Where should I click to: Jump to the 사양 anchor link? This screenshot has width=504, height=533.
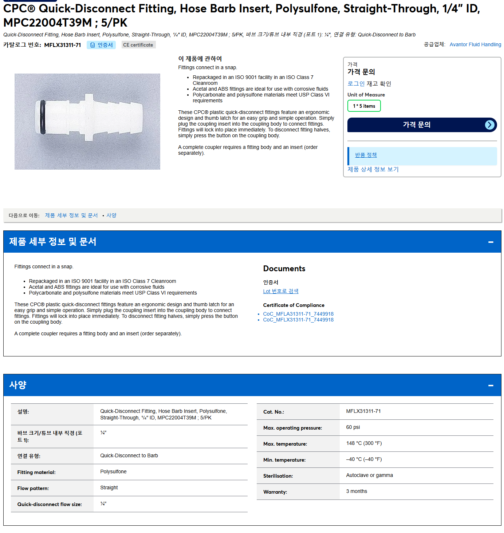tap(111, 216)
